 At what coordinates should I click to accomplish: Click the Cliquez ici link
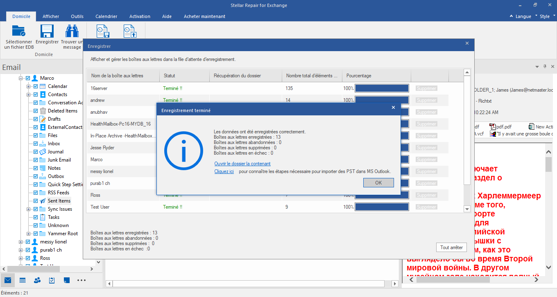224,171
